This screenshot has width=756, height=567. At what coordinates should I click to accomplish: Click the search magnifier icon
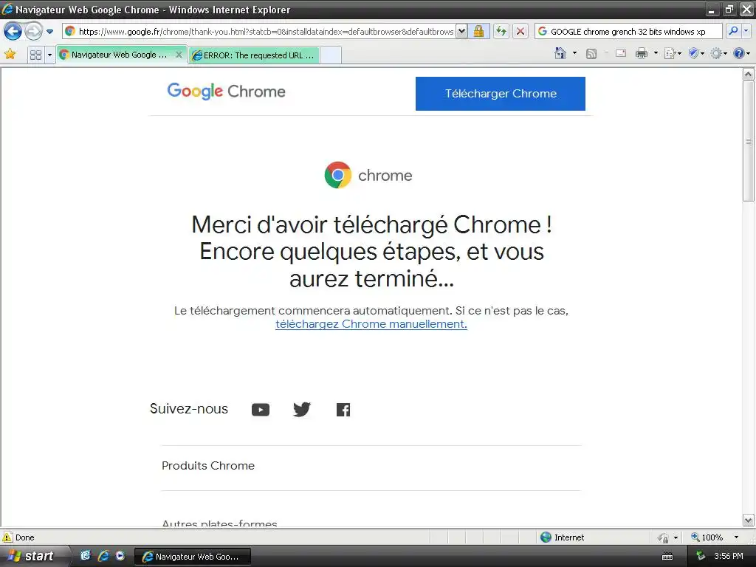click(733, 31)
